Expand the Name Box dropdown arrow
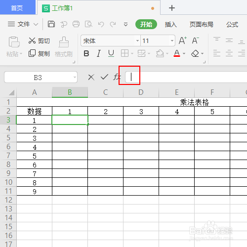This screenshot has width=247, height=247. pyautogui.click(x=75, y=77)
